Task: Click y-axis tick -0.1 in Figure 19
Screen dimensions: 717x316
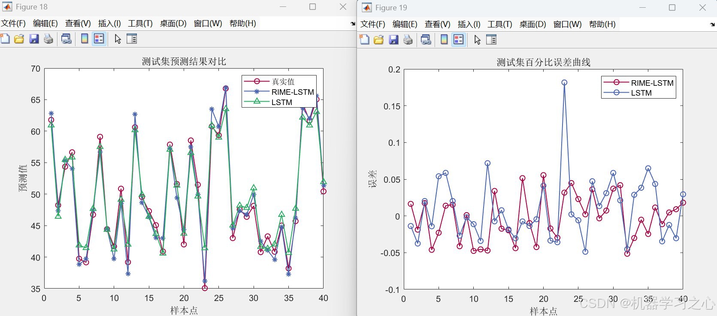Action: (x=392, y=289)
